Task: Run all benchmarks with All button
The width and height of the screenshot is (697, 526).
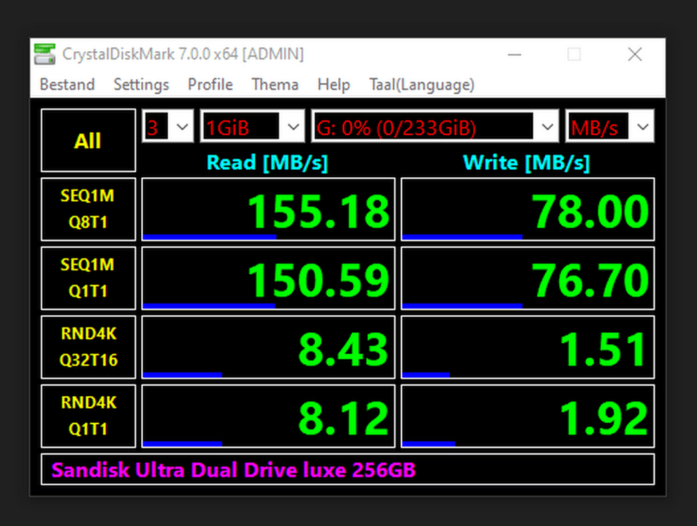Action: point(88,140)
